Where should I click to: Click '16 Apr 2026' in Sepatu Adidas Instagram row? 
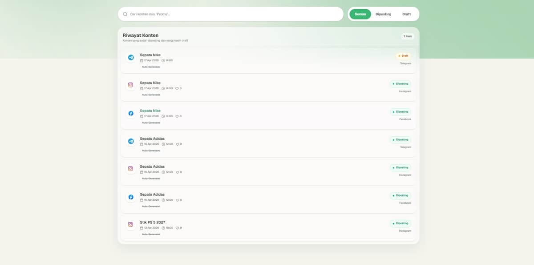pyautogui.click(x=151, y=172)
